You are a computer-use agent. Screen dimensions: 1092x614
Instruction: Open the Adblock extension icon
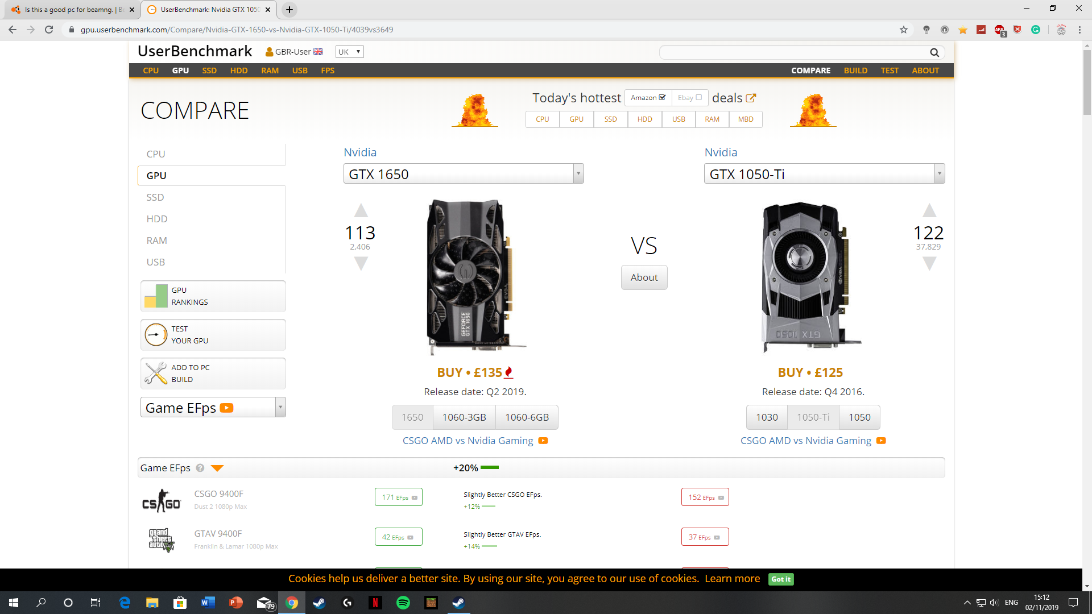click(x=999, y=30)
